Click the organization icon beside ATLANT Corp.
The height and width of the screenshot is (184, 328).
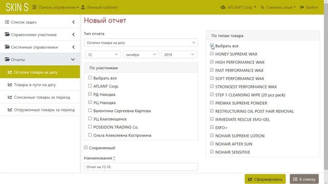223,7
